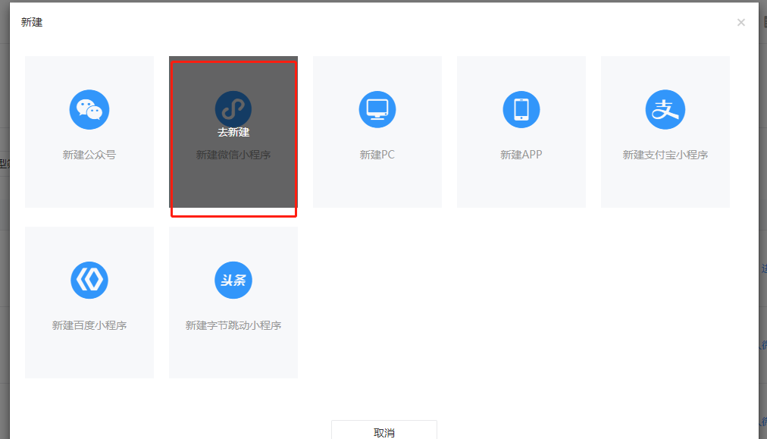Click the 头条 ByteDance icon
This screenshot has height=439, width=767.
point(233,280)
